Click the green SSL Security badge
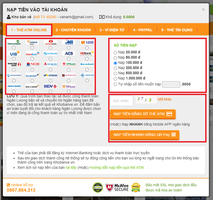The height and width of the screenshot is (200, 213). coord(98,187)
